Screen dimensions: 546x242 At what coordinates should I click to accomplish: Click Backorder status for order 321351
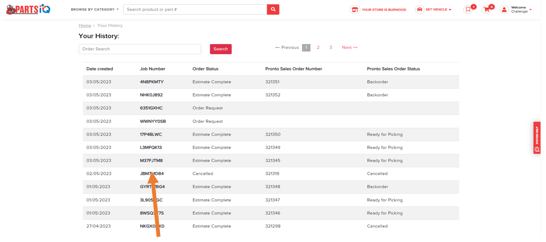click(378, 82)
